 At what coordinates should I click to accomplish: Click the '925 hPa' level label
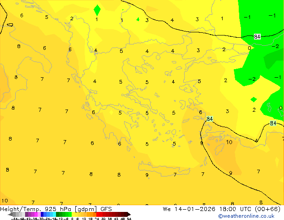tap(58, 209)
